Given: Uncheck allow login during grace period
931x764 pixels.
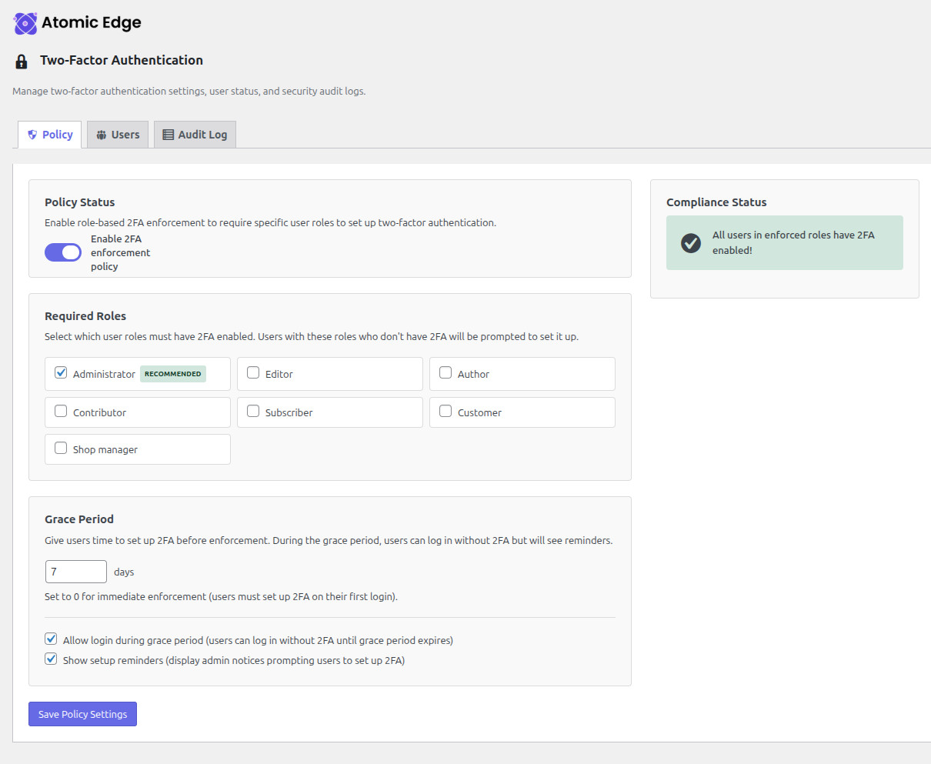Looking at the screenshot, I should coord(51,639).
